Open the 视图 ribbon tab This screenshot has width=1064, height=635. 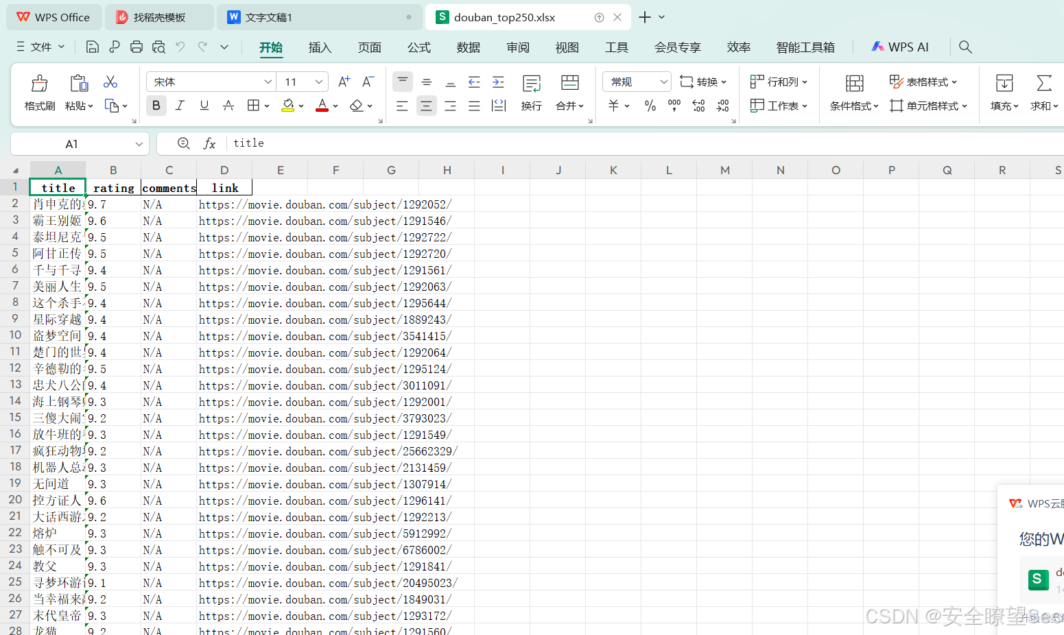[567, 47]
